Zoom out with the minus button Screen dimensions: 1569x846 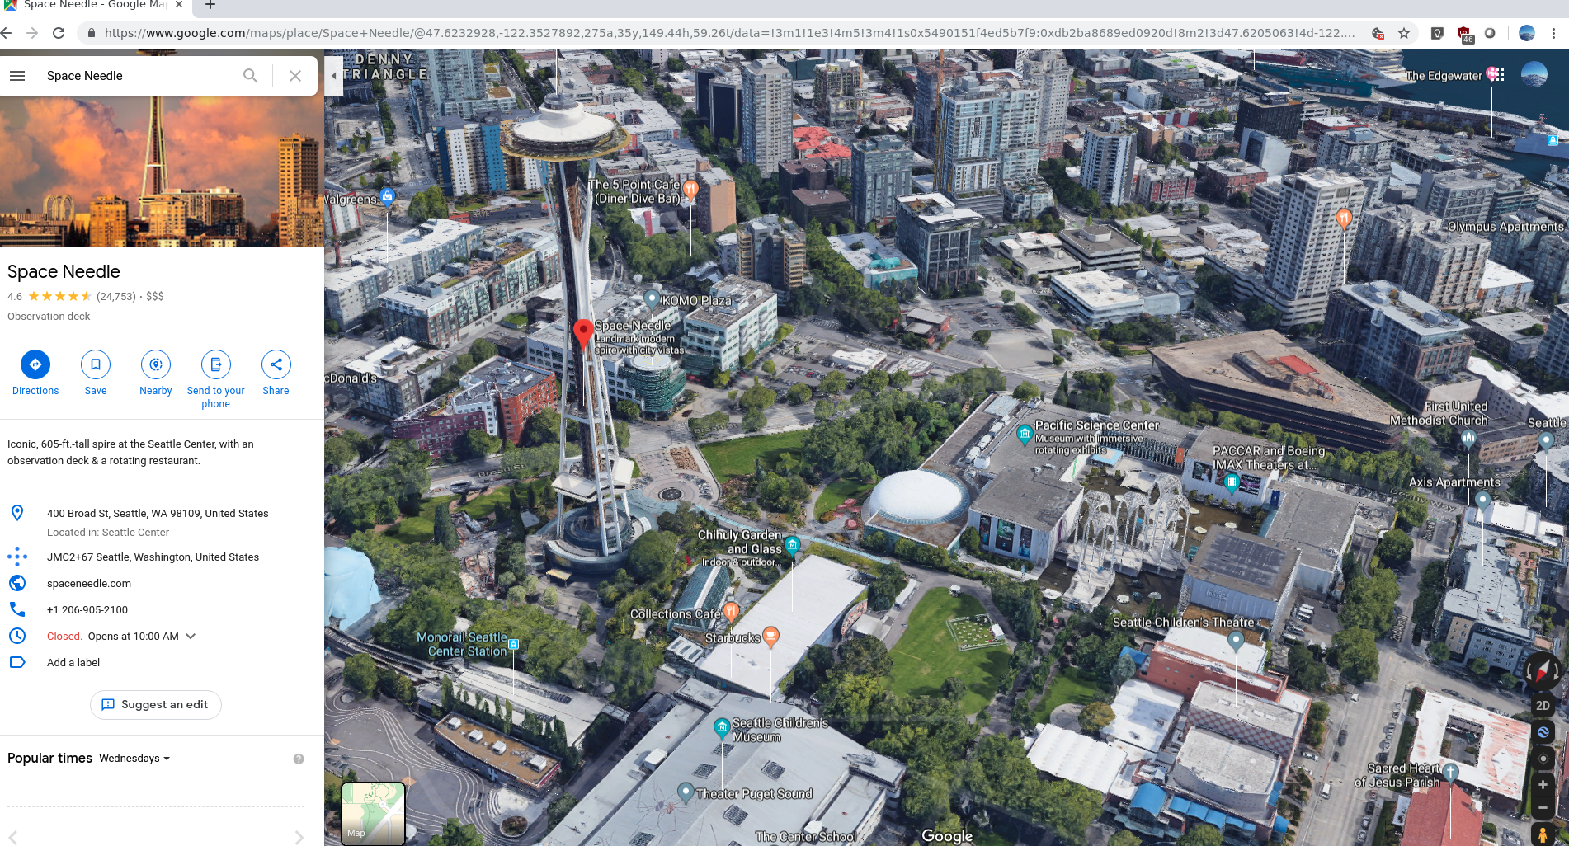(1543, 808)
